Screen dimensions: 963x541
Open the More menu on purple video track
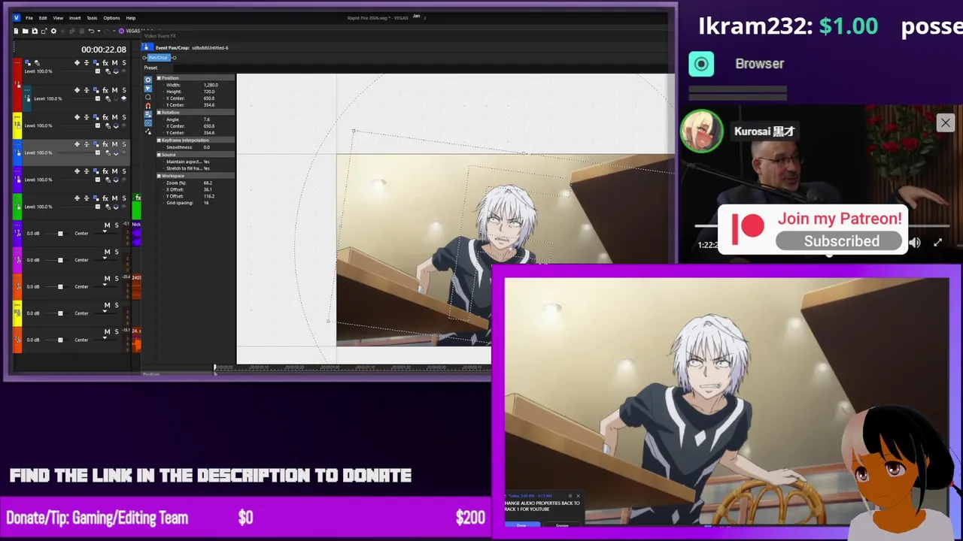[17, 171]
